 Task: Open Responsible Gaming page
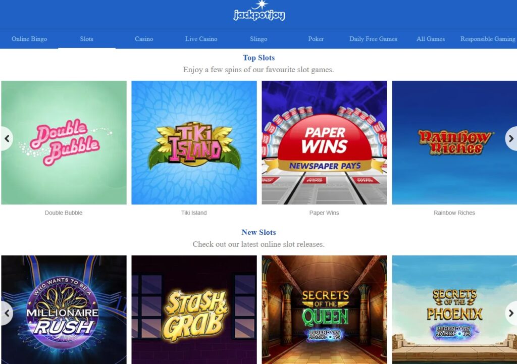pos(488,39)
